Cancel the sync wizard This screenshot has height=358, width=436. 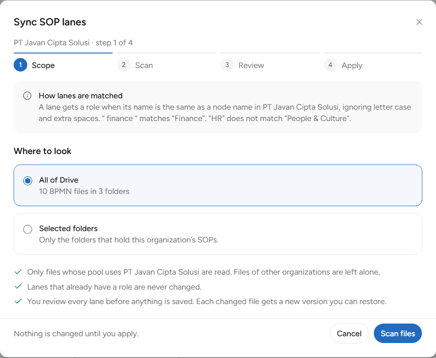click(349, 333)
